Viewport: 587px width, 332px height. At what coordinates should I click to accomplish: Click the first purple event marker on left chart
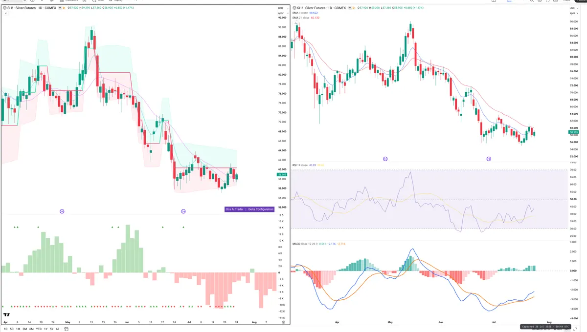click(62, 211)
